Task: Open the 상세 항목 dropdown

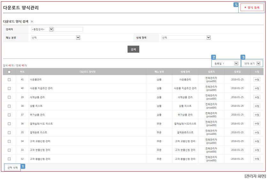Action: (x=186, y=38)
